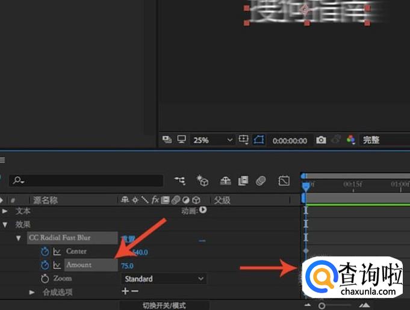410x310 pixels.
Task: Click the draft 3D cube icon
Action: click(203, 181)
